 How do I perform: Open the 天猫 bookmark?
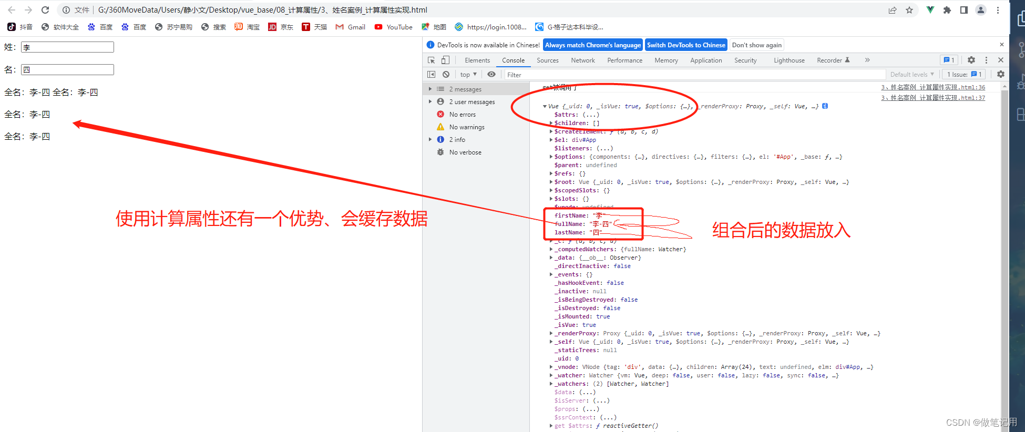point(314,27)
